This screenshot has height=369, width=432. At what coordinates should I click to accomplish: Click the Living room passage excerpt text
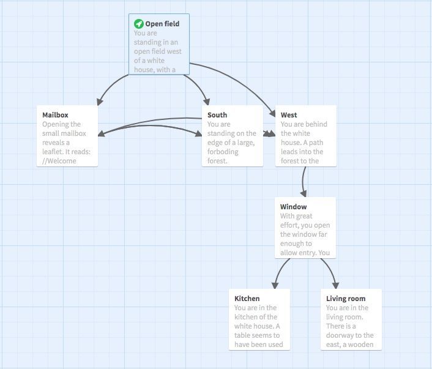coord(350,326)
